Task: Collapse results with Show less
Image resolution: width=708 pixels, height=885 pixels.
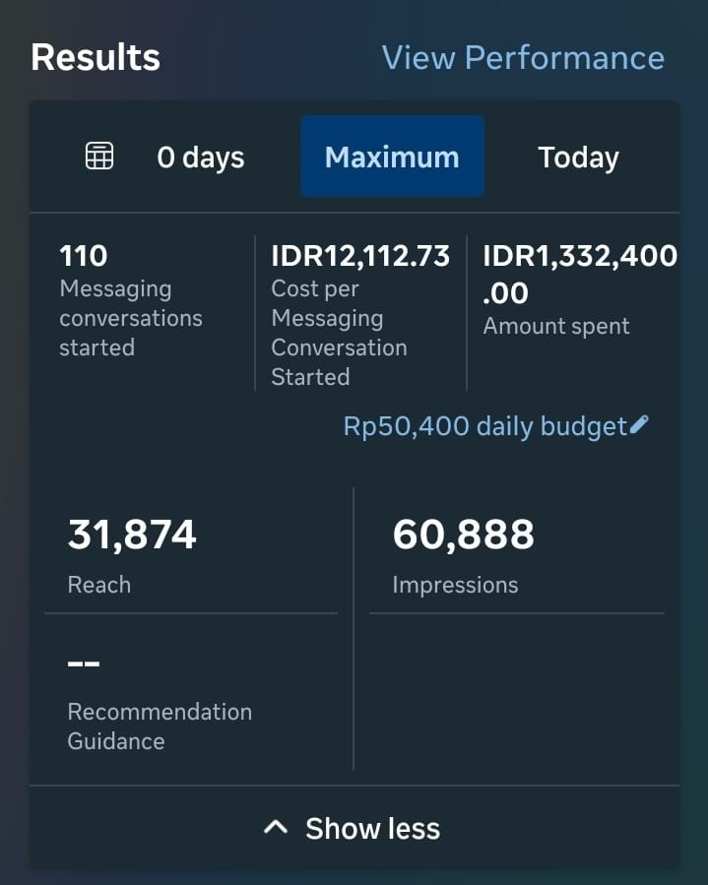Action: pos(371,828)
